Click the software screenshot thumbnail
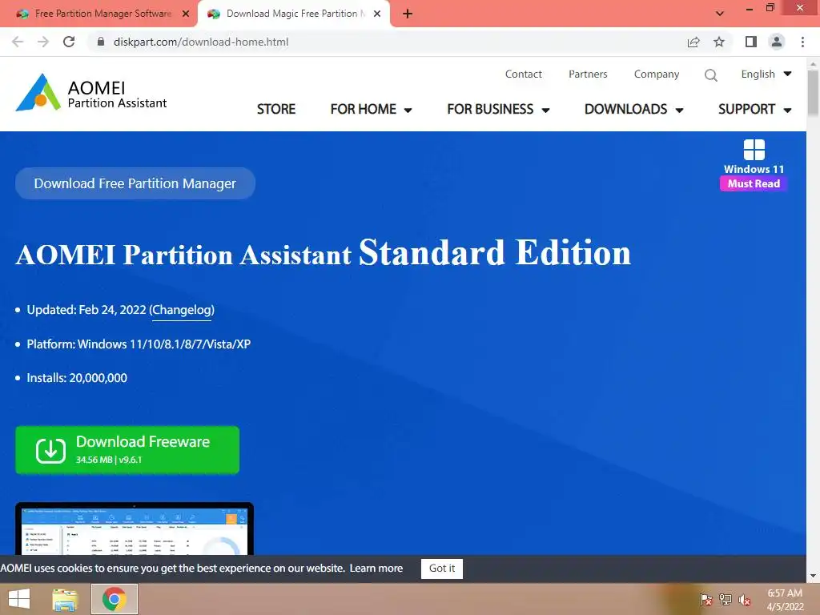This screenshot has height=615, width=820. click(x=135, y=529)
